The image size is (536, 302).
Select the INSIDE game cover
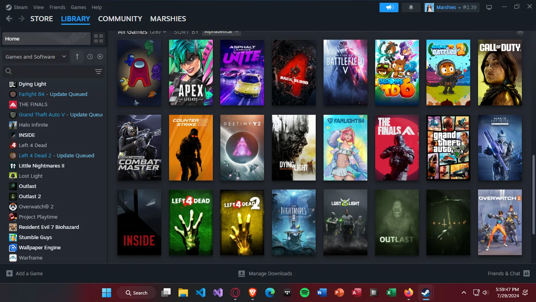point(139,222)
